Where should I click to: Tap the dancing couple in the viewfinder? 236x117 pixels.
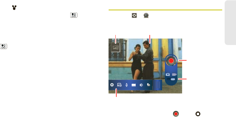click(x=141, y=66)
